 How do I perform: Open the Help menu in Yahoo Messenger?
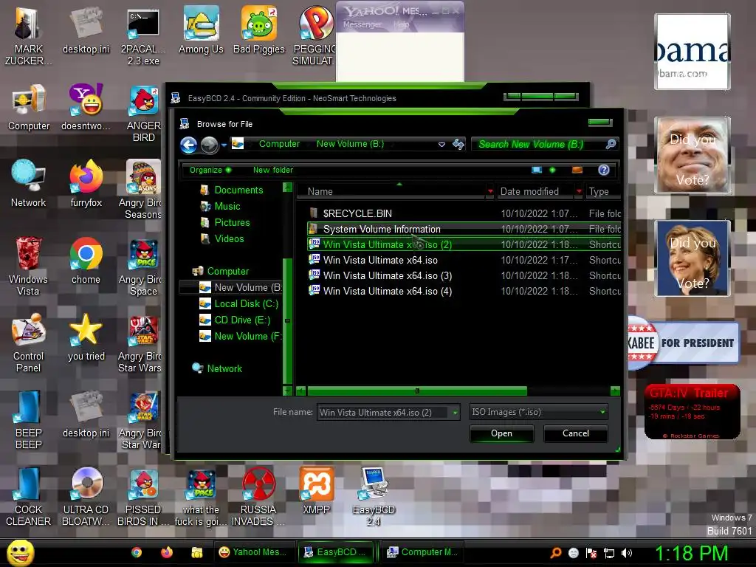click(401, 24)
